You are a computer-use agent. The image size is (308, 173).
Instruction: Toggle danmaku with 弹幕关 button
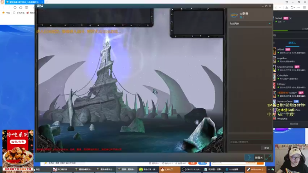(x=259, y=158)
